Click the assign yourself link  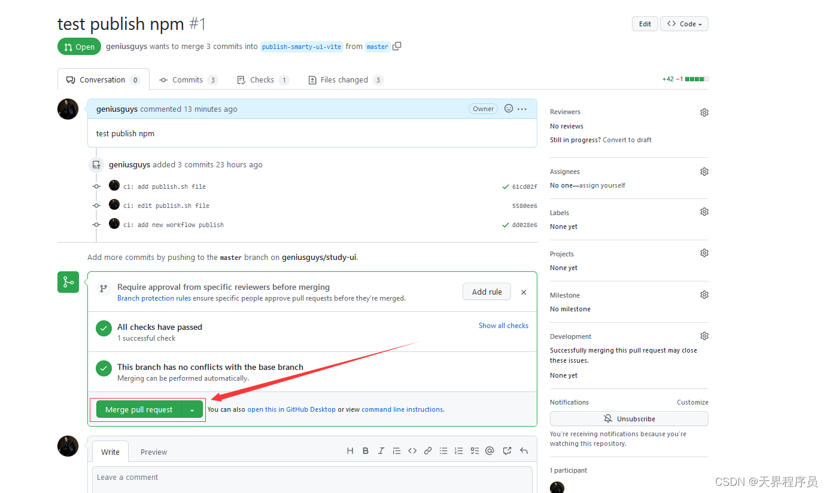click(x=603, y=185)
